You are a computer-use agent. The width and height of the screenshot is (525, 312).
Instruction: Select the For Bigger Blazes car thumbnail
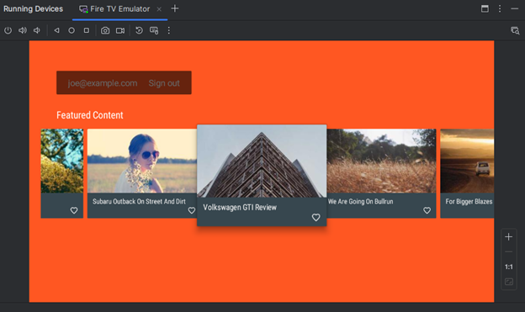click(x=467, y=161)
